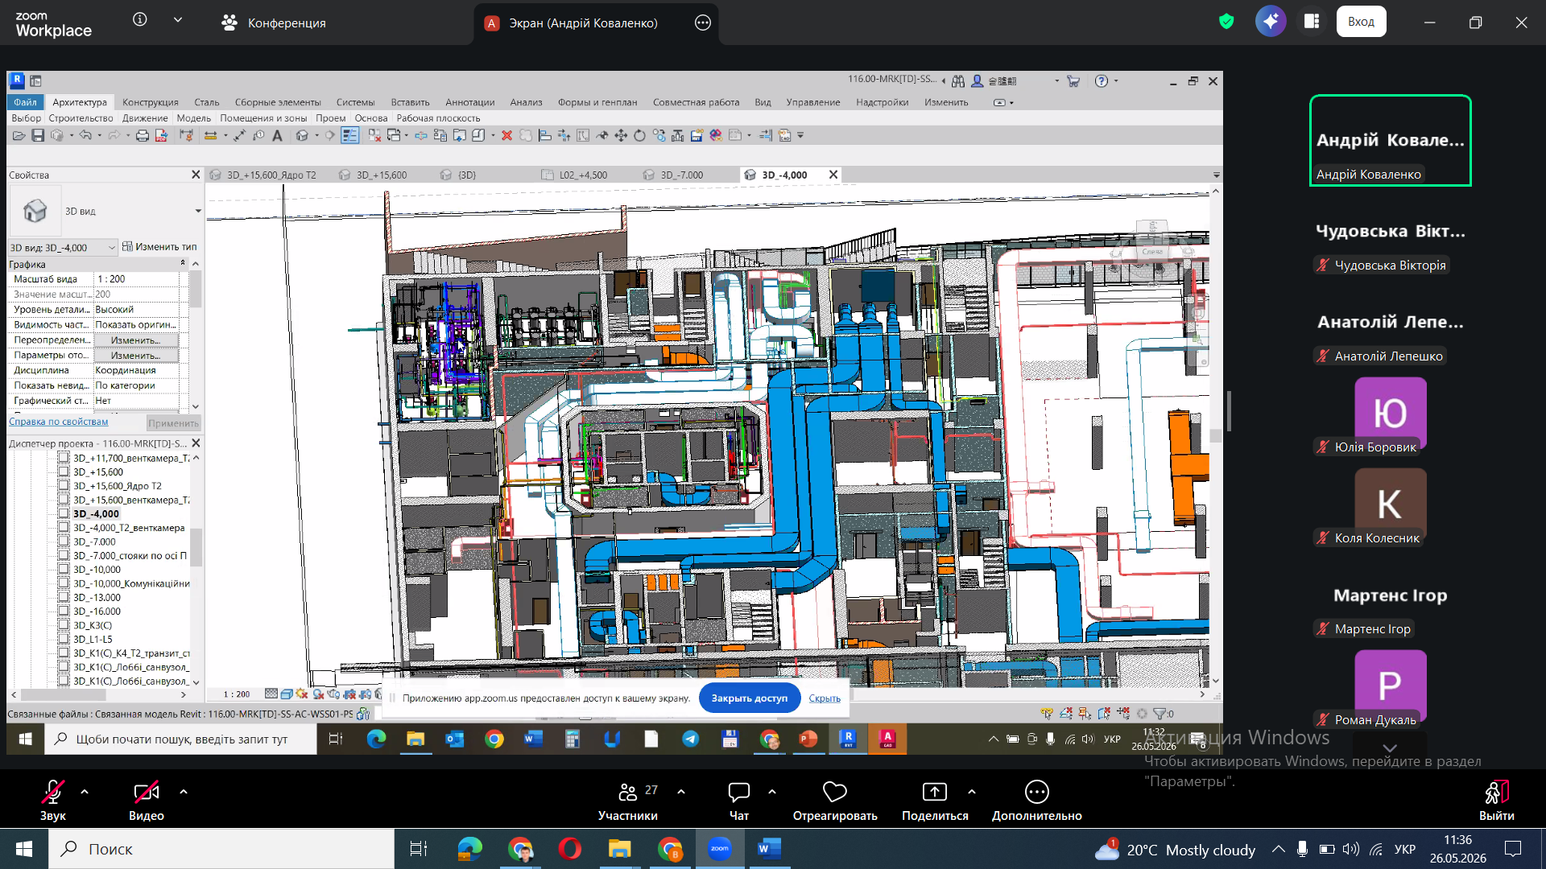Expand the Zoom Workplace title dropdown chevron

178,19
